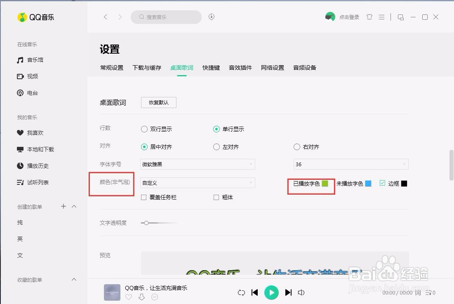Open the skin changer icon at top right
454x304 pixels.
click(369, 17)
